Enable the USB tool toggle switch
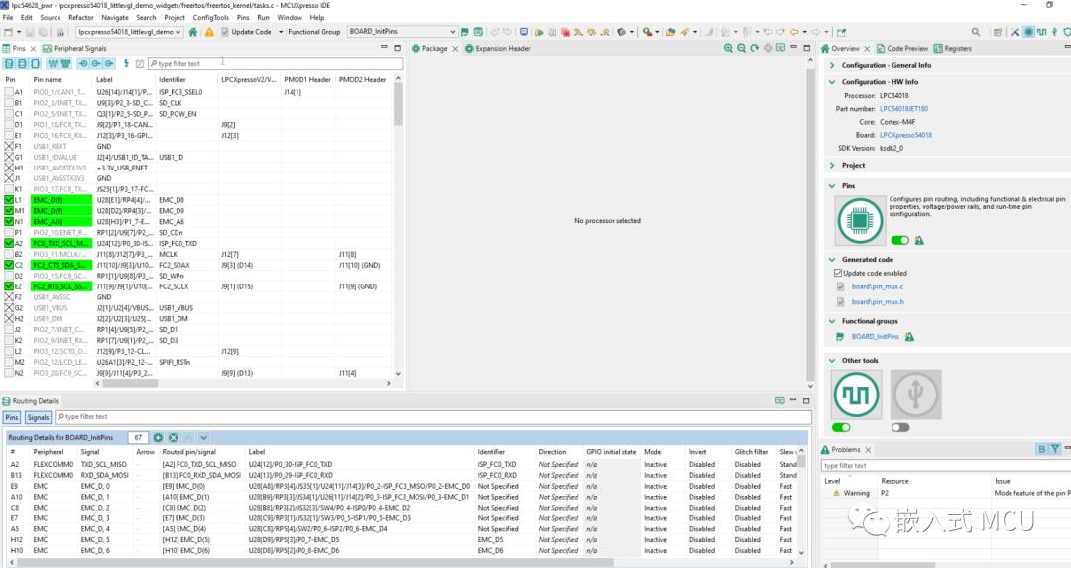 tap(900, 427)
